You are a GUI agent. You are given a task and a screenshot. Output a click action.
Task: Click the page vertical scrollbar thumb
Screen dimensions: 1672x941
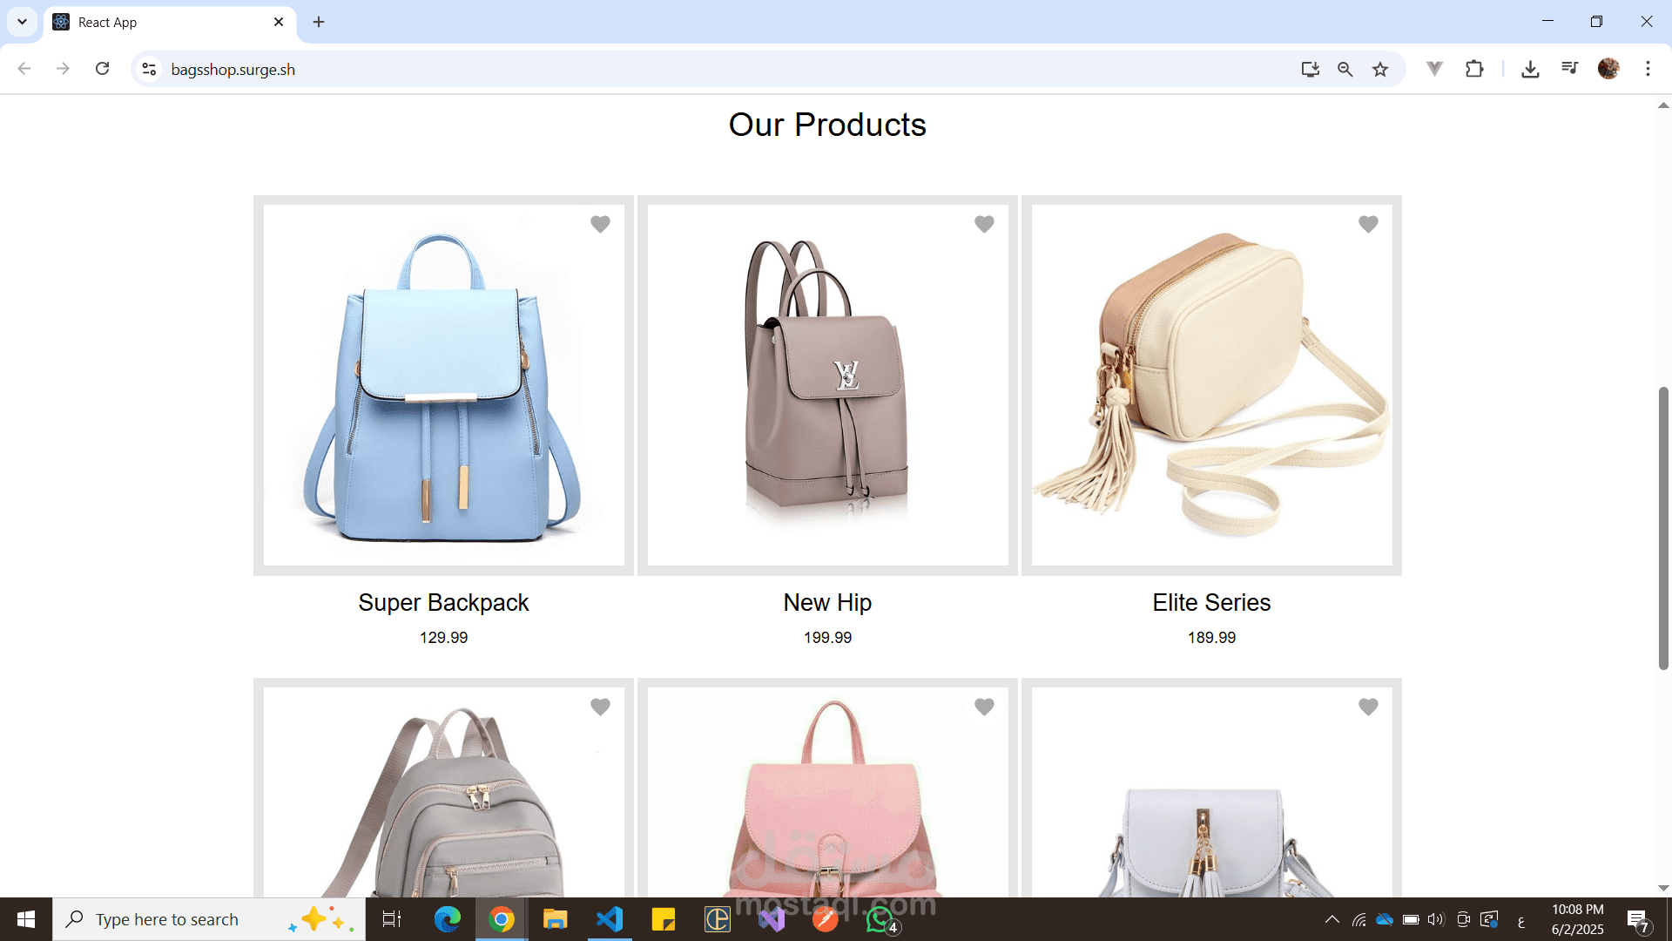[x=1663, y=528]
